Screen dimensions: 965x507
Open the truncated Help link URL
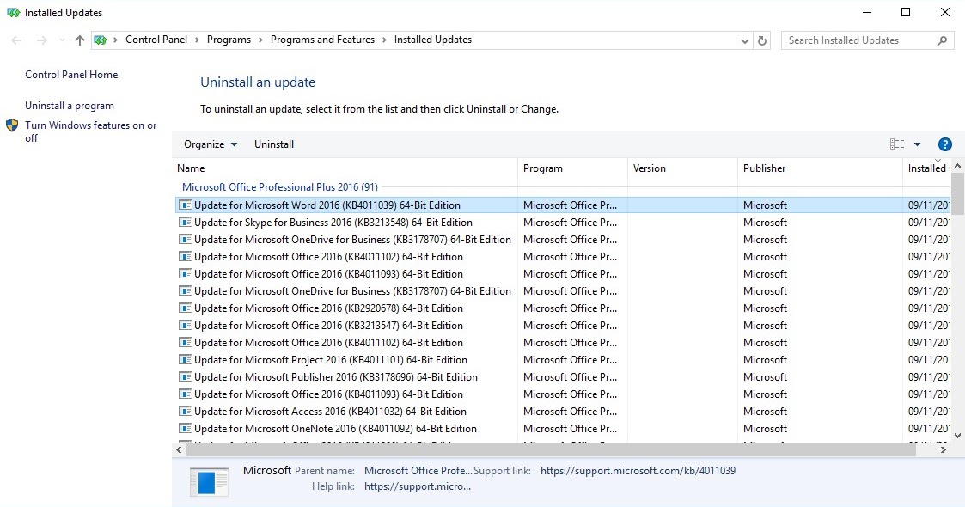(418, 486)
